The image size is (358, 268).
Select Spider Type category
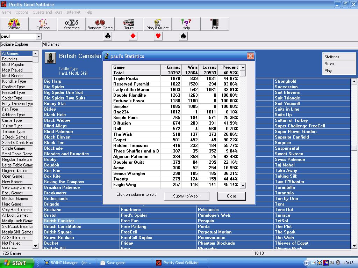click(17, 98)
